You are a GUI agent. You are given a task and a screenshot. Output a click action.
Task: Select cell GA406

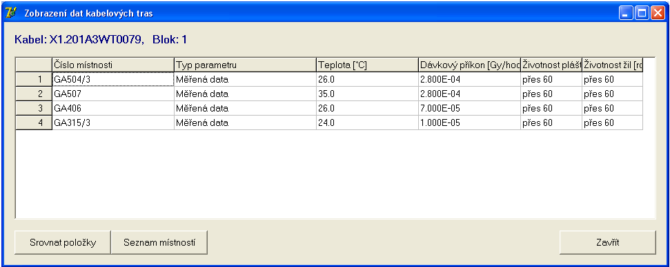pos(113,108)
